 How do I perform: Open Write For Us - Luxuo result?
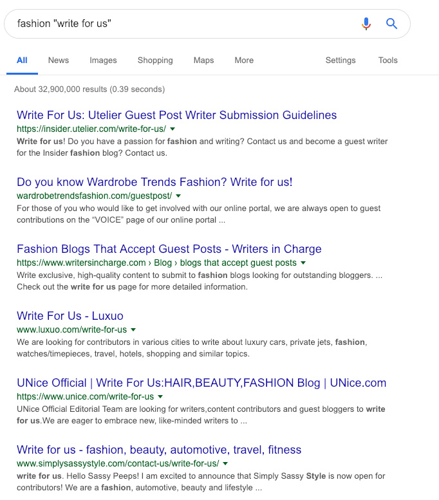pyautogui.click(x=70, y=316)
